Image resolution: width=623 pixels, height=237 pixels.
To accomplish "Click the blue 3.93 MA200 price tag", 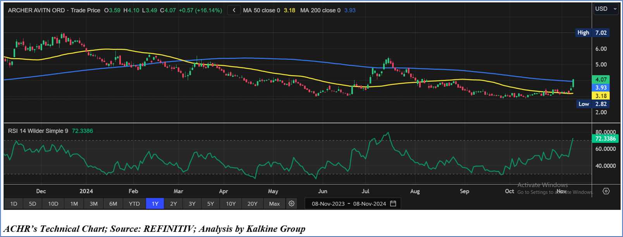I will [x=601, y=88].
